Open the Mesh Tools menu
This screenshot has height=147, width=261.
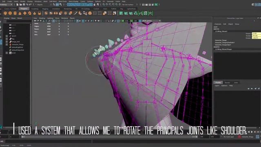tap(63, 1)
